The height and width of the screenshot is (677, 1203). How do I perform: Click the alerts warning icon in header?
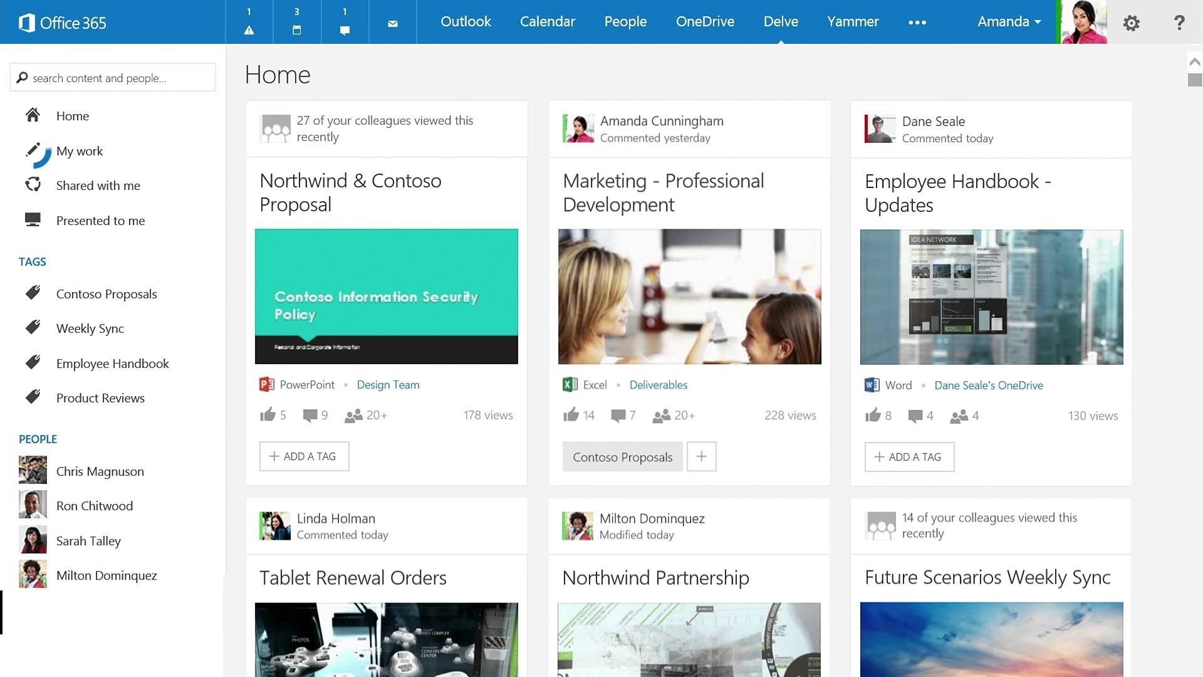point(249,29)
